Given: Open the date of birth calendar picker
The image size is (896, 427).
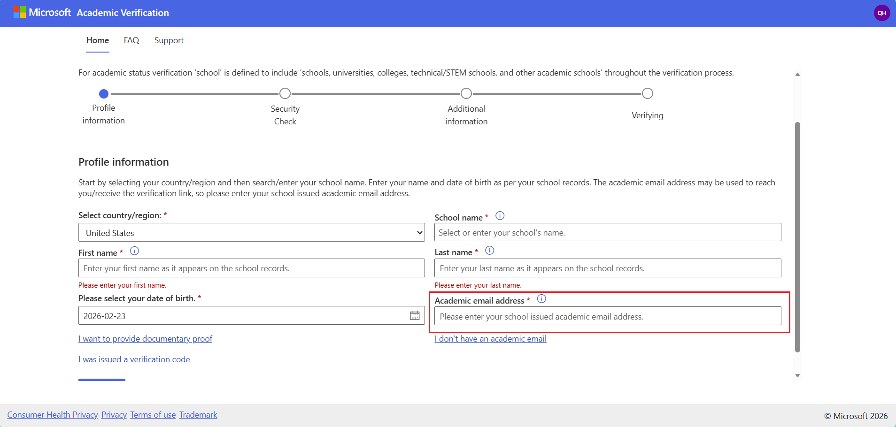Looking at the screenshot, I should (415, 316).
